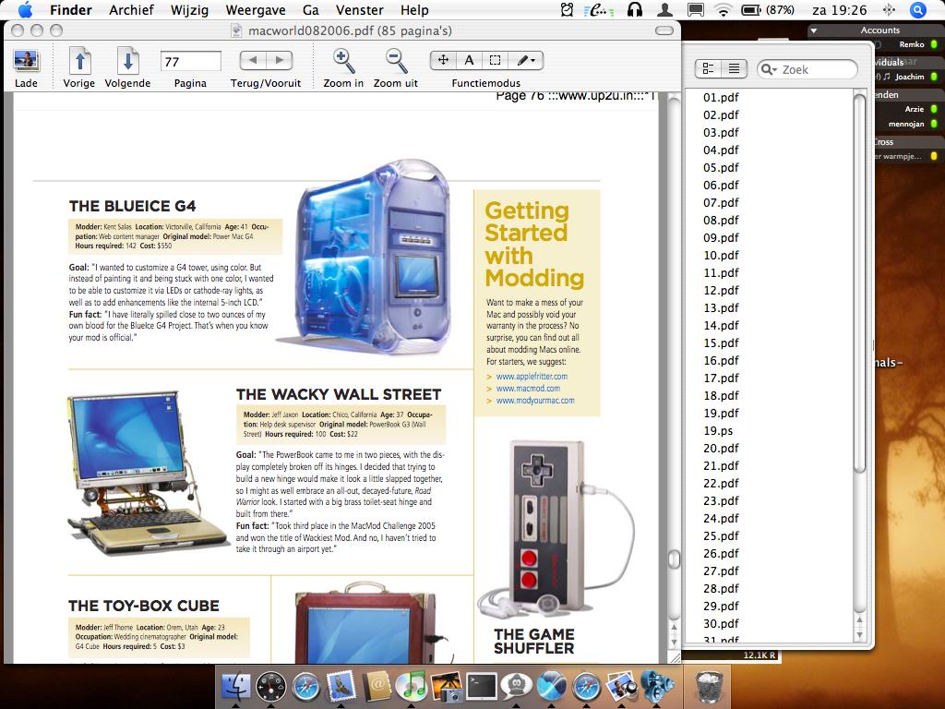Click the user silhouette menu bar icon
The width and height of the screenshot is (945, 709).
pyautogui.click(x=664, y=9)
